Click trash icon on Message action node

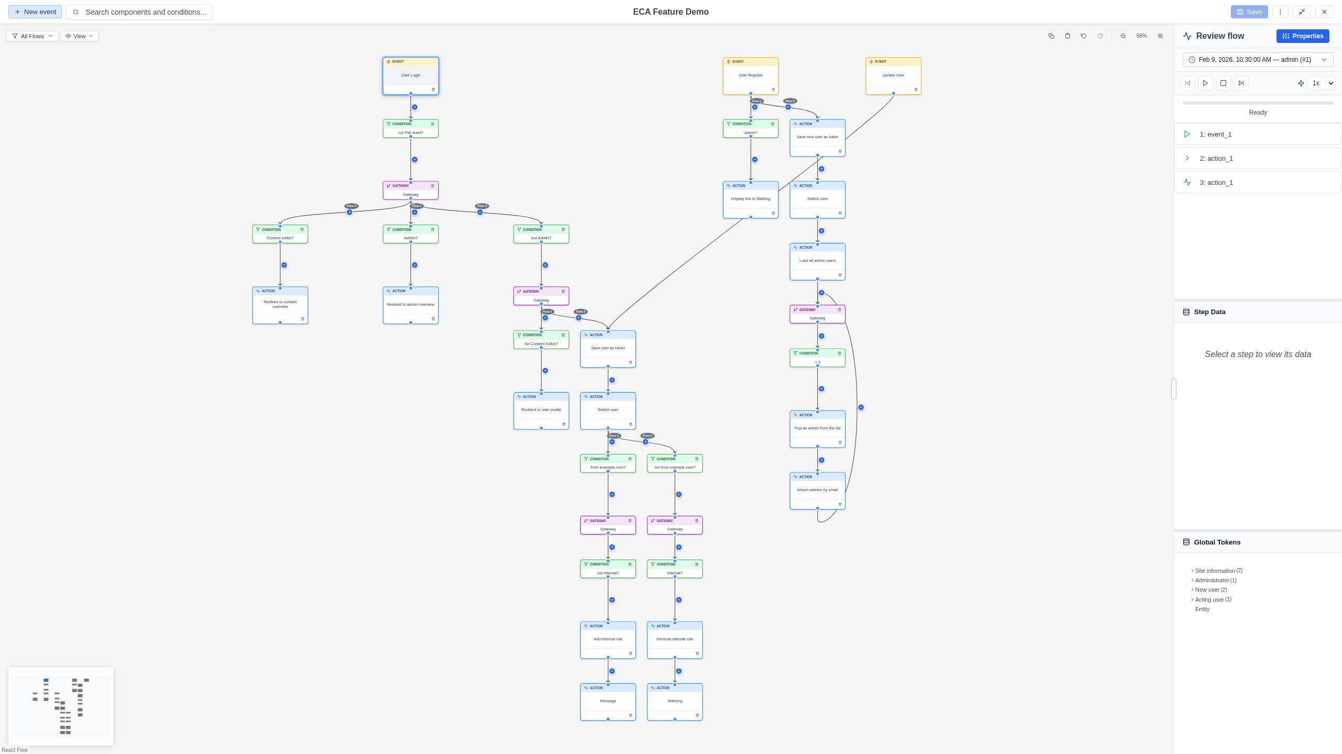[630, 716]
